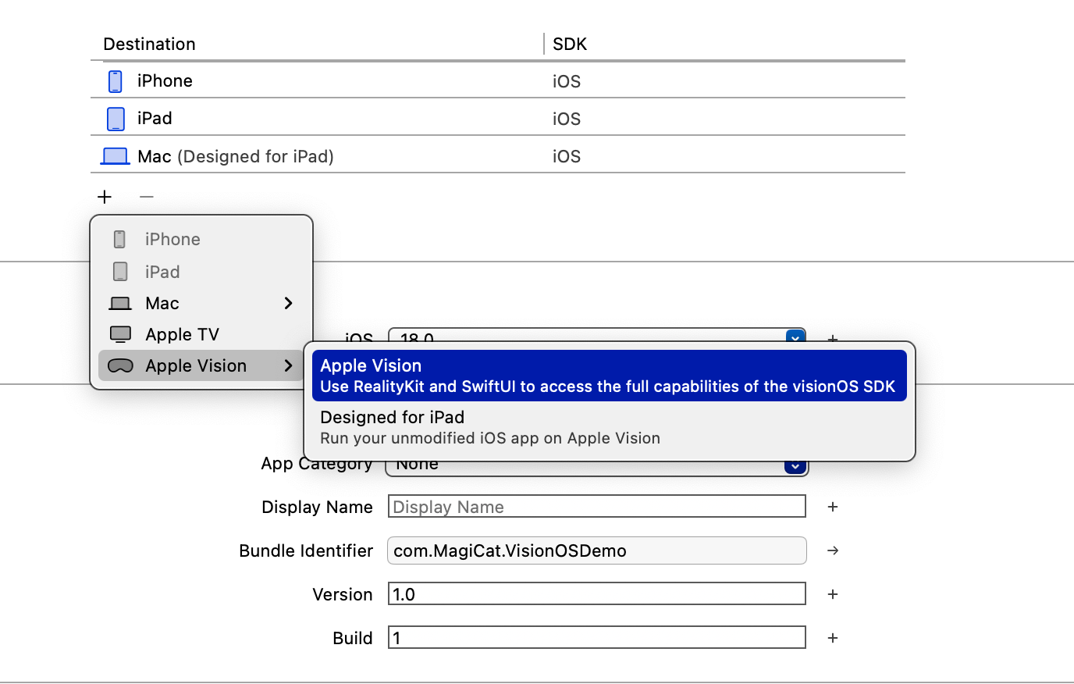Expand the Mac submenu chevron
The height and width of the screenshot is (684, 1074).
click(x=288, y=303)
